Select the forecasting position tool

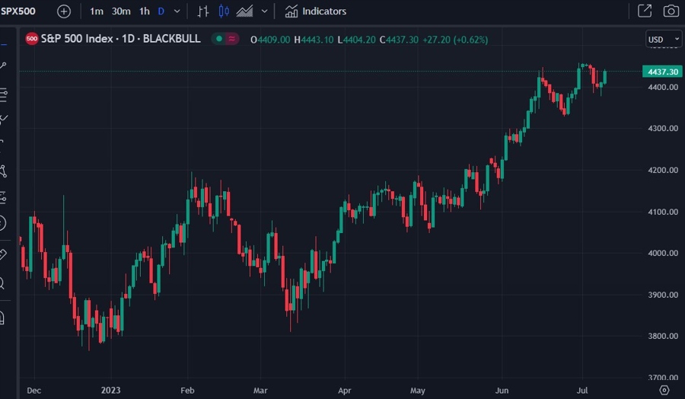pos(4,197)
